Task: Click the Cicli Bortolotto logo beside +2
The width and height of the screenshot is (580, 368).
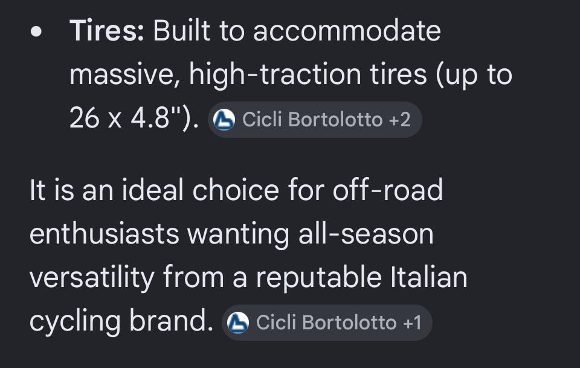Action: 224,120
